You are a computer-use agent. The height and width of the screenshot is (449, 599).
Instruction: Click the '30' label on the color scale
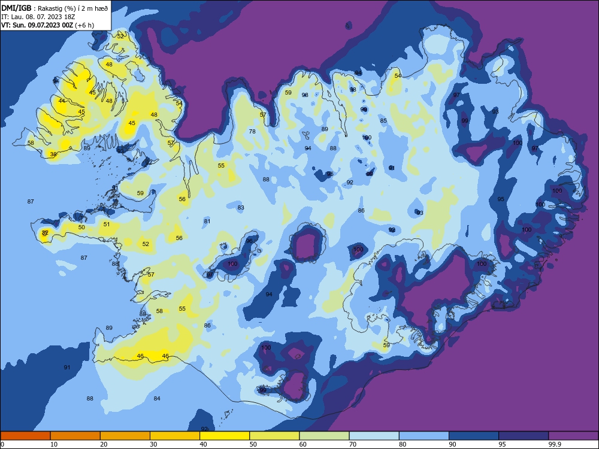tap(153, 444)
